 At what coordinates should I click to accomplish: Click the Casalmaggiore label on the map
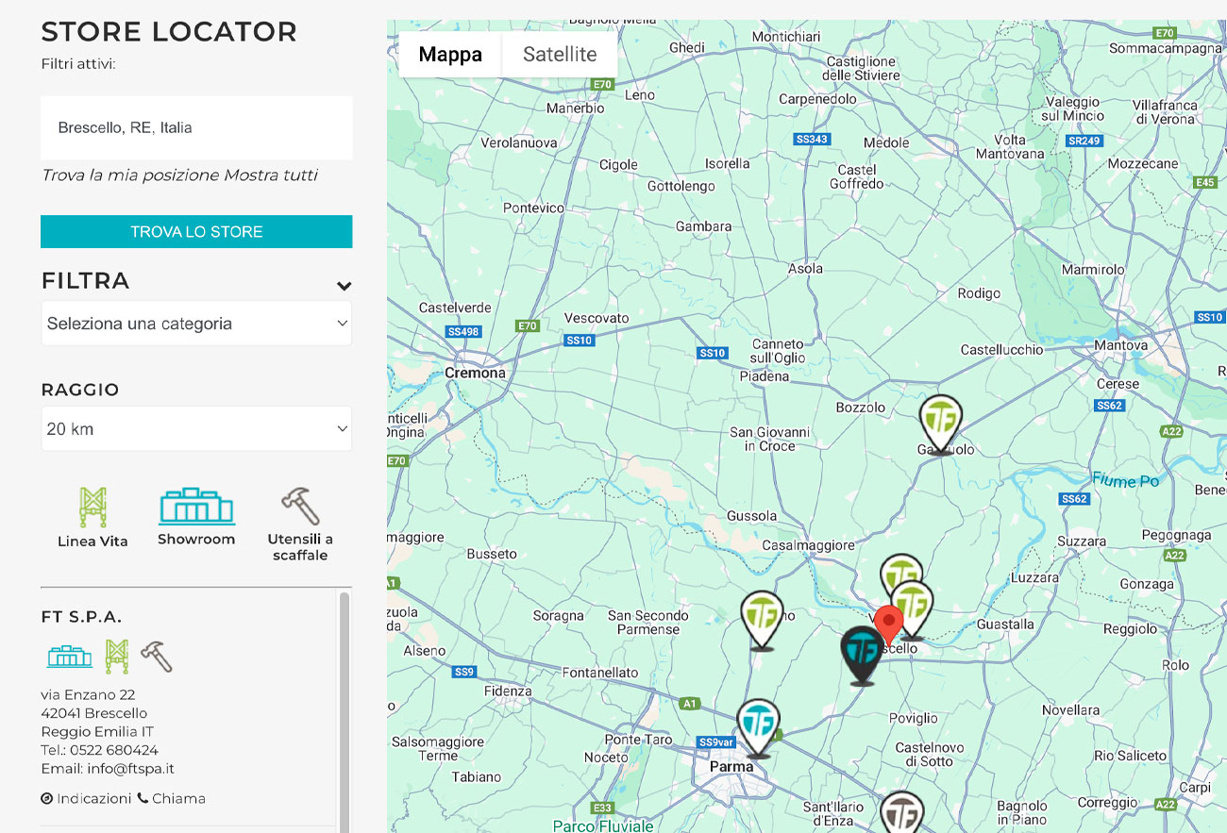point(808,545)
